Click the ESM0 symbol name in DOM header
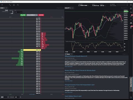The height and width of the screenshot is (100, 133). (6, 10)
